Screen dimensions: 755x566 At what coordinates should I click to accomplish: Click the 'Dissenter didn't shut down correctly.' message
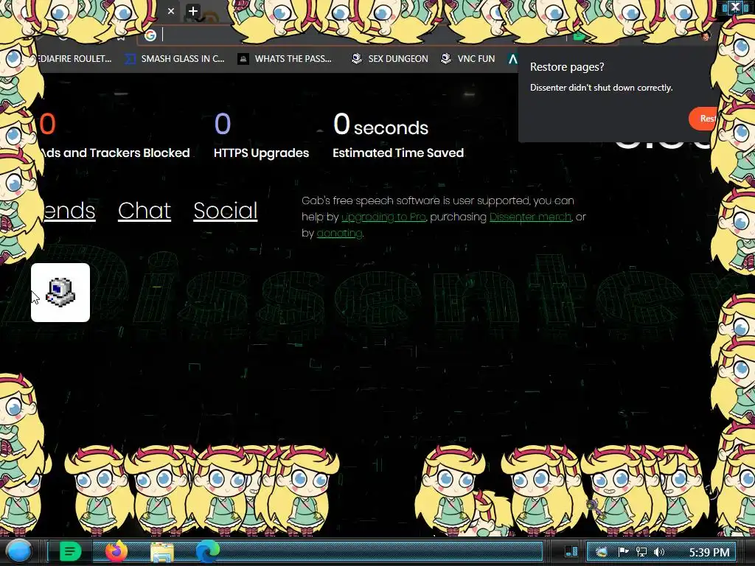(x=602, y=88)
